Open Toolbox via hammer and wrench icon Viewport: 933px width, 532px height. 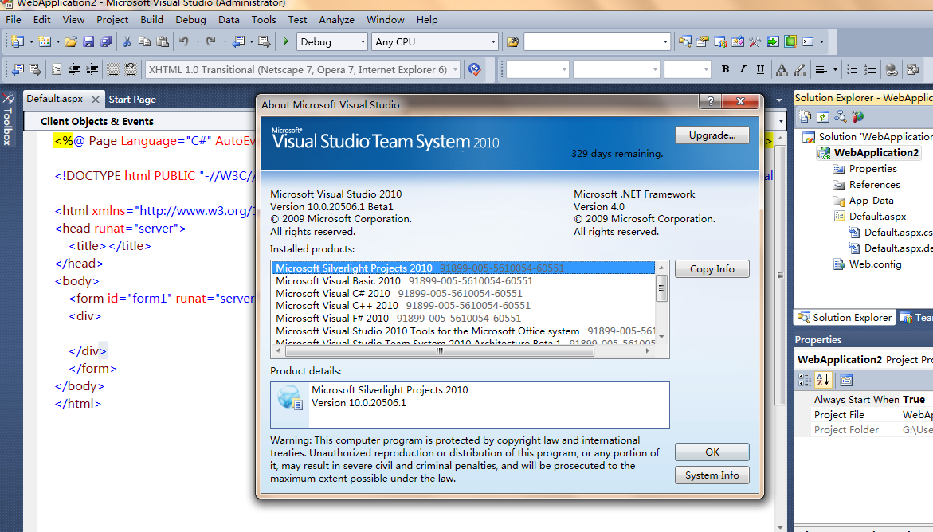pos(755,41)
